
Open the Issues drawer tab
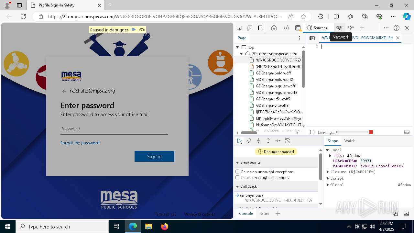point(264,214)
